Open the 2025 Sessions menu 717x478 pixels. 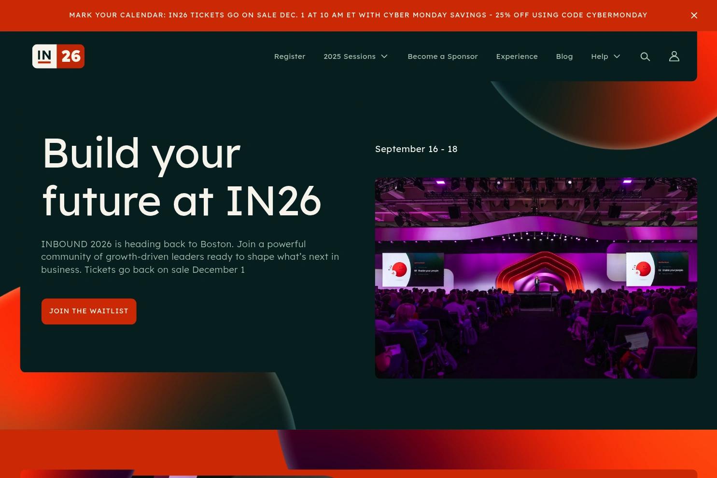(x=350, y=56)
